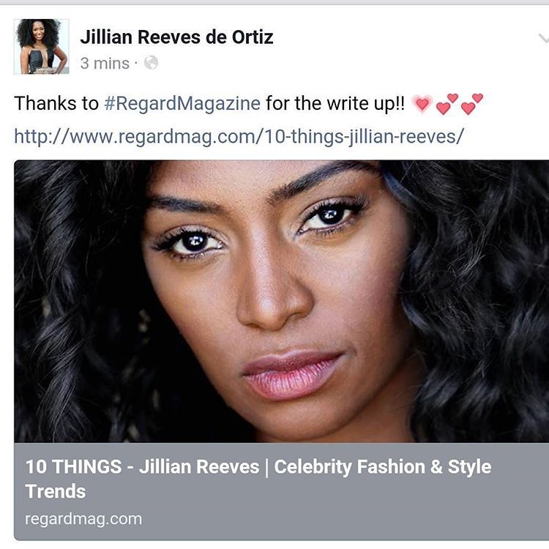Click the dot separator beside the timestamp
The width and height of the screenshot is (549, 549).
[136, 64]
